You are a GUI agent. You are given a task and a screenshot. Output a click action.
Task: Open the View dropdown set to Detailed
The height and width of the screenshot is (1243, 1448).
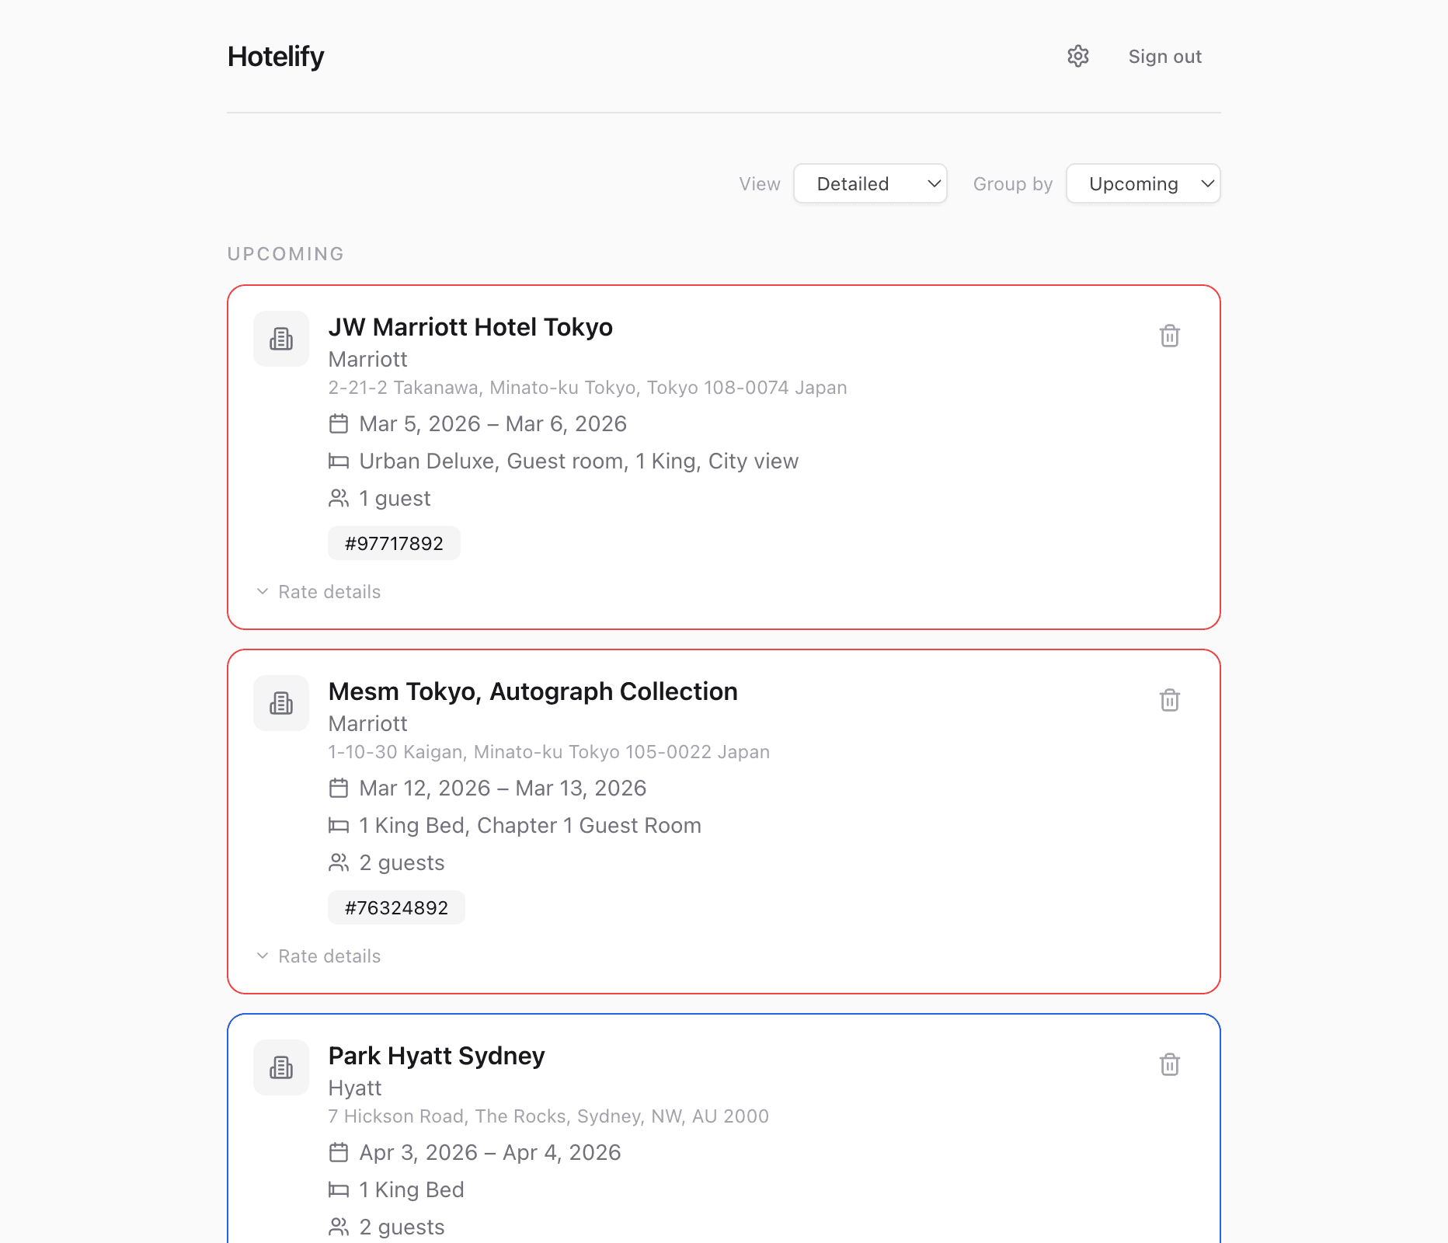870,183
